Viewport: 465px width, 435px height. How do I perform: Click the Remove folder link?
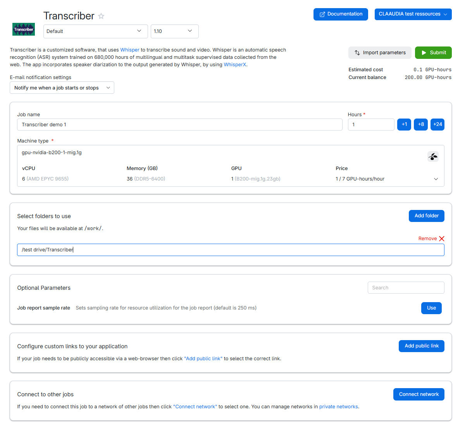(x=427, y=239)
